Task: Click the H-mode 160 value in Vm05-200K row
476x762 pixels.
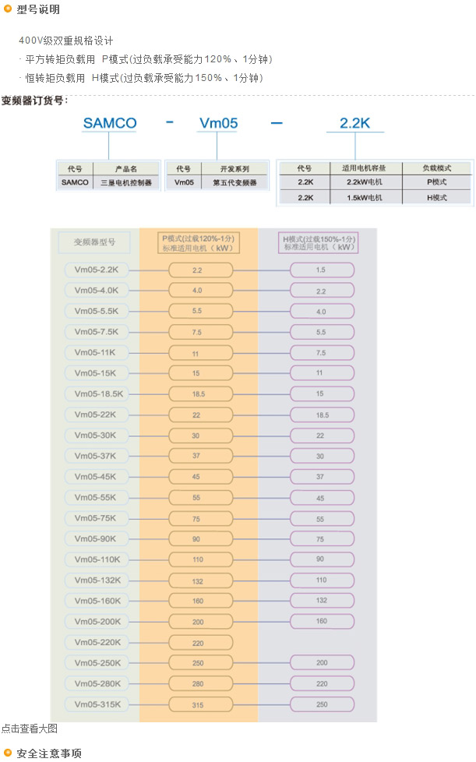Action: pos(322,621)
